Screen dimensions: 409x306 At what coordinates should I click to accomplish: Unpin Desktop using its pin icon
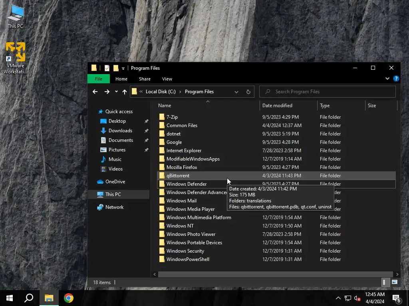[x=146, y=121]
